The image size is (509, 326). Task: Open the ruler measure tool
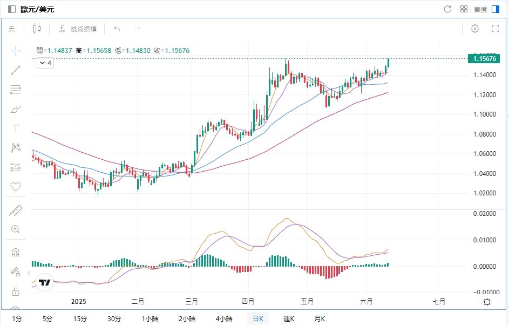pyautogui.click(x=16, y=210)
